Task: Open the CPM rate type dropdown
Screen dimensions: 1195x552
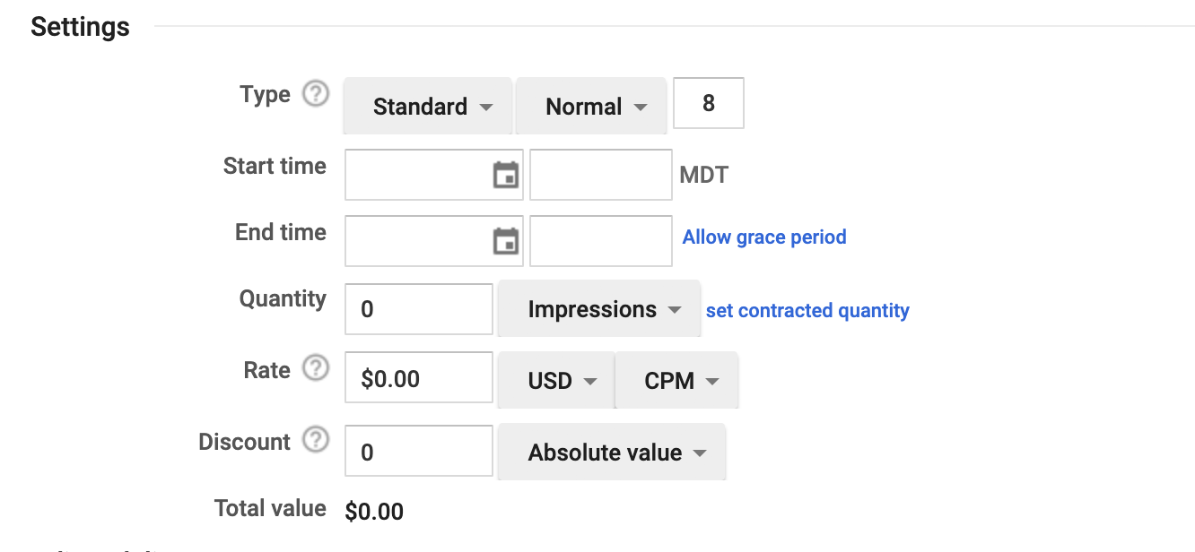Action: pyautogui.click(x=676, y=380)
